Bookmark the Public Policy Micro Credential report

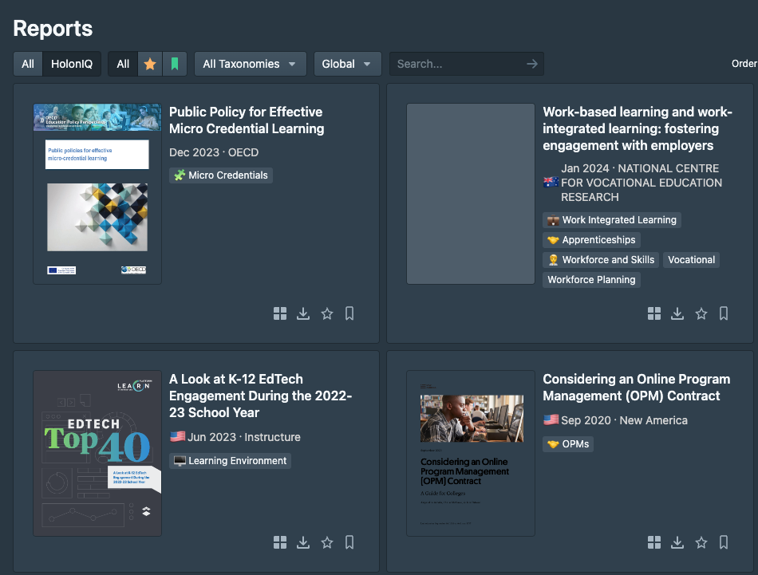(x=349, y=313)
